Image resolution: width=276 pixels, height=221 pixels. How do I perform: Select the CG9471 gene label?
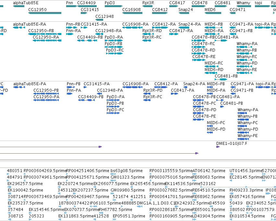coord(237,9)
